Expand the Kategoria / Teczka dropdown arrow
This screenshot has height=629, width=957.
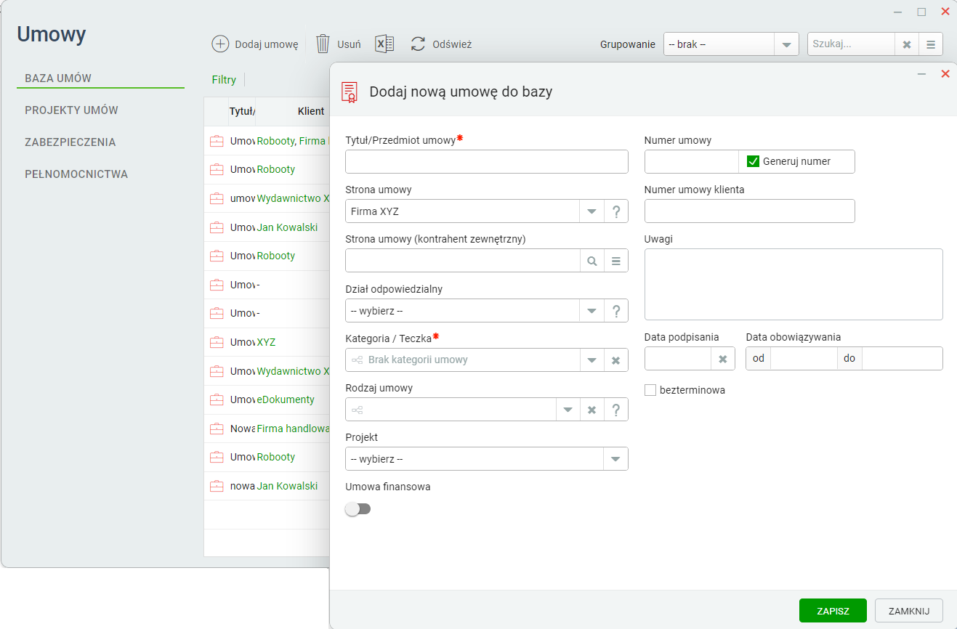pos(592,360)
